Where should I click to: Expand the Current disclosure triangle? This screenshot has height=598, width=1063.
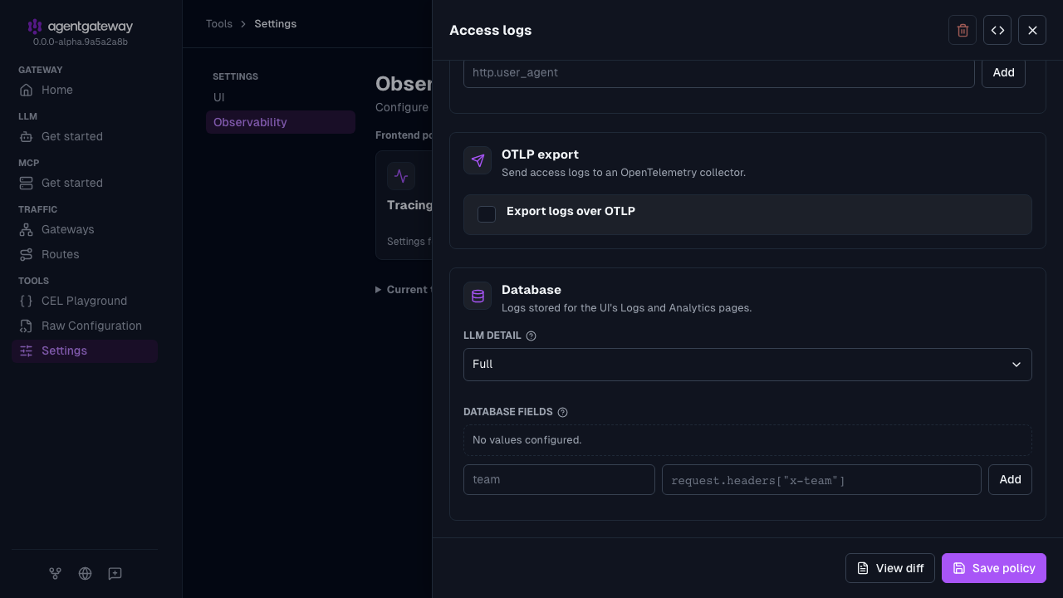[379, 290]
